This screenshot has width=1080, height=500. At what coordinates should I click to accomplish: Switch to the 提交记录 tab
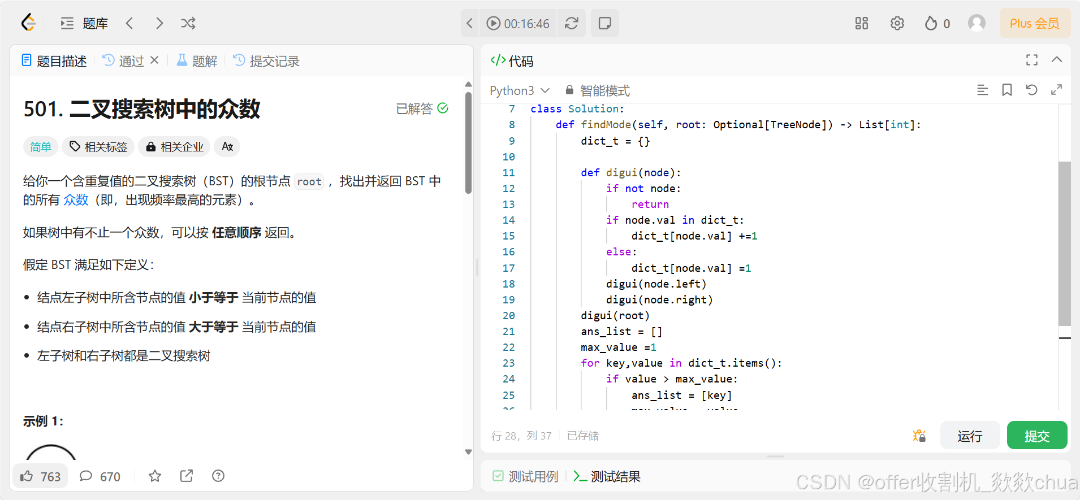coord(267,61)
